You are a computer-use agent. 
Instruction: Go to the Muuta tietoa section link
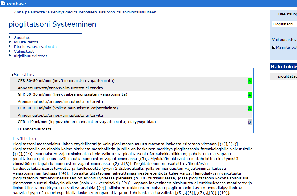coord(26,42)
